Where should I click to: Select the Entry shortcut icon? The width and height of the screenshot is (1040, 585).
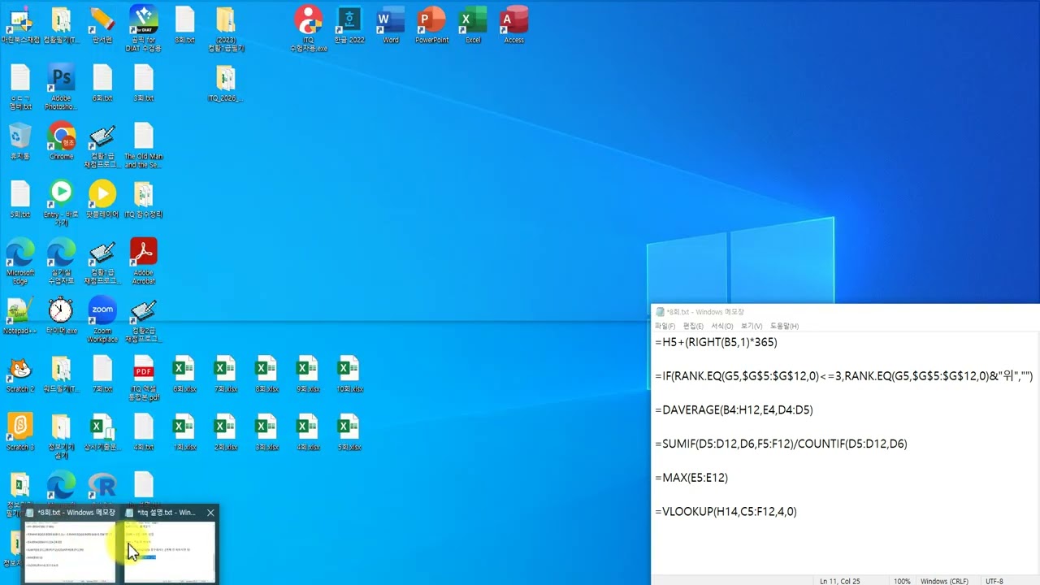click(61, 202)
